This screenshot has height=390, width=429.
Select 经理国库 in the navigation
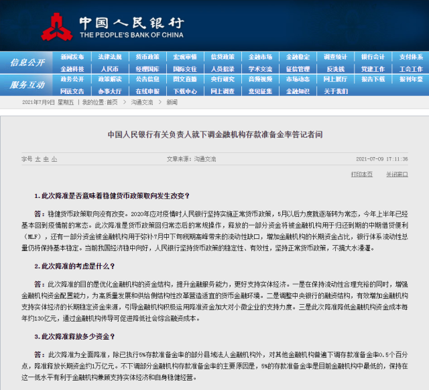147,69
